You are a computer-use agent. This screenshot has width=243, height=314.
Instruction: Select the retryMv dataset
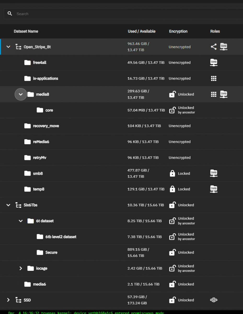[x=121, y=158]
